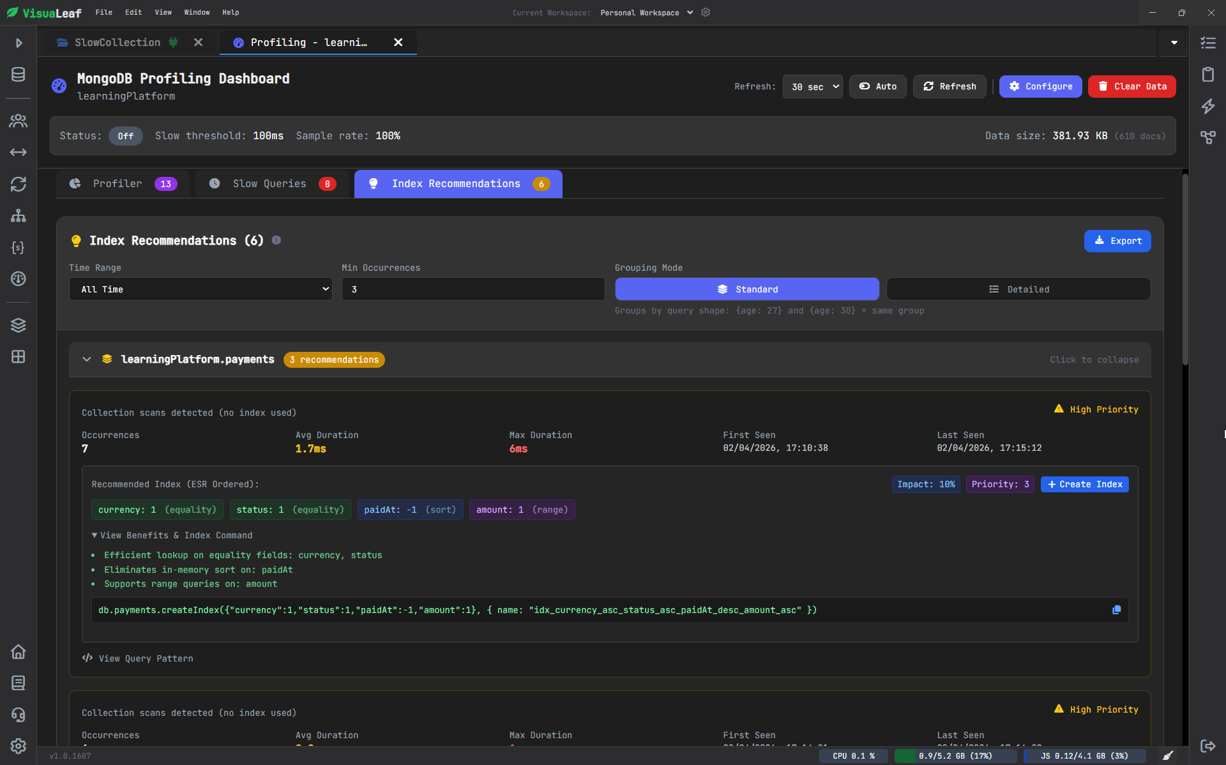
Task: Click the vertical scrollbar of the dashboard
Action: (1185, 268)
